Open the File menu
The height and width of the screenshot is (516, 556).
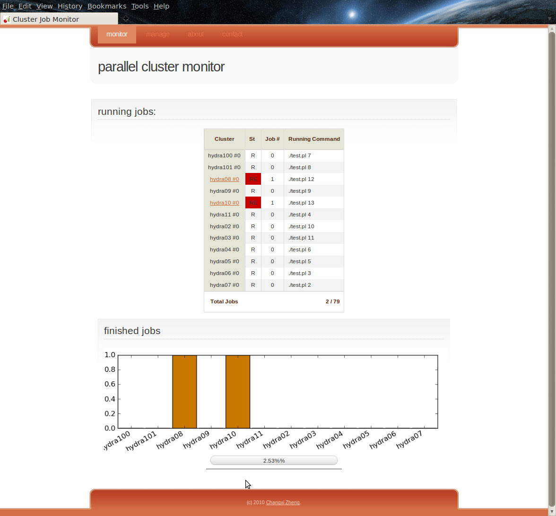pos(8,6)
